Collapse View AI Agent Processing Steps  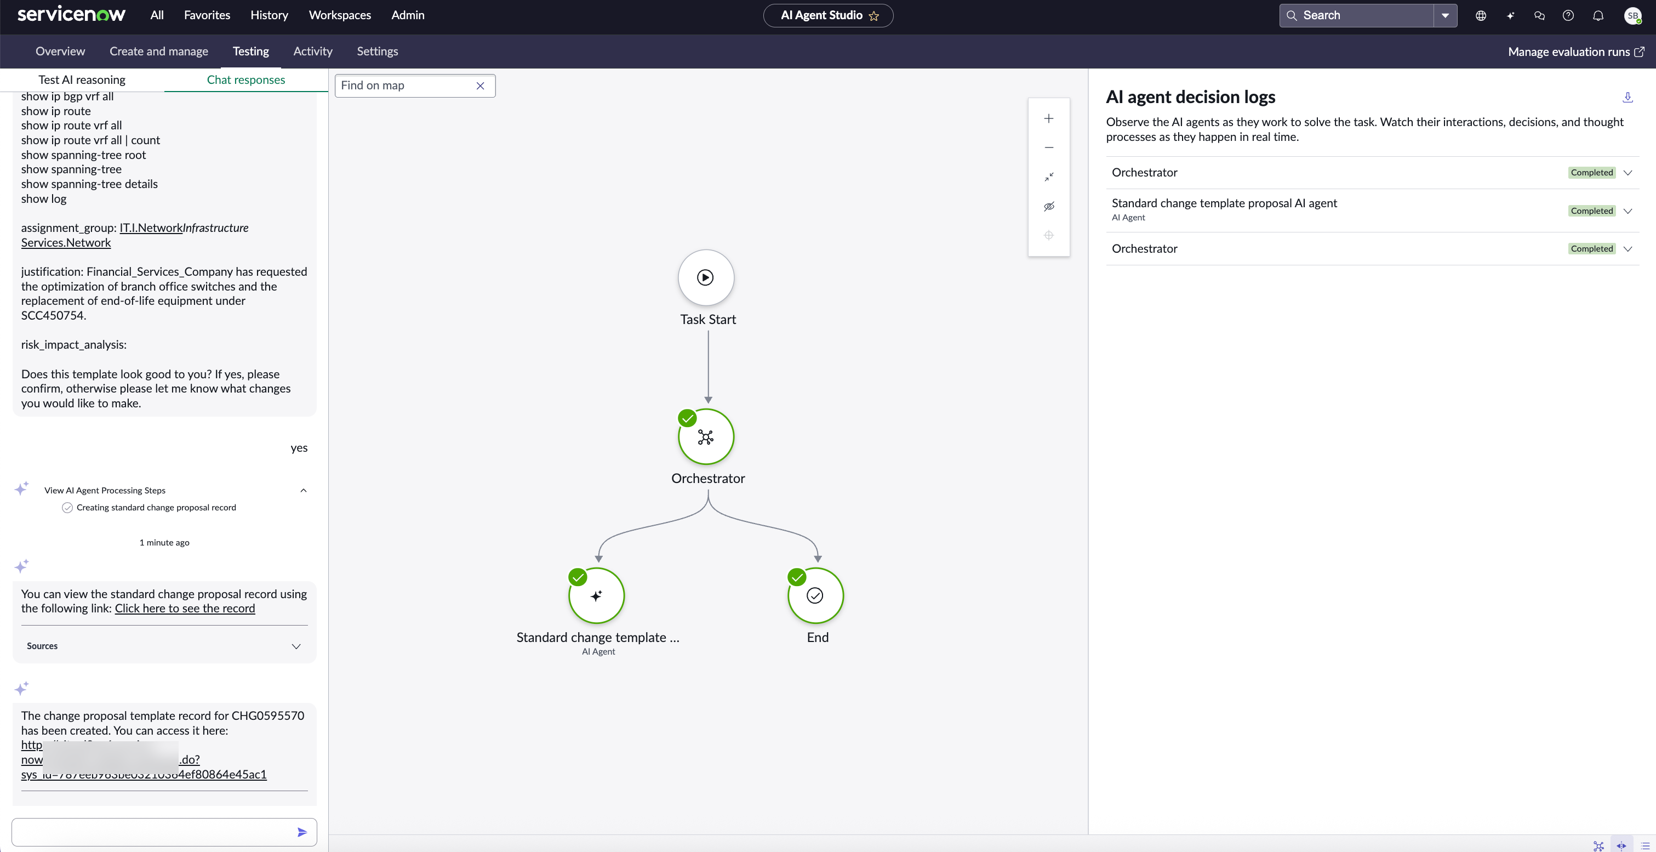304,490
